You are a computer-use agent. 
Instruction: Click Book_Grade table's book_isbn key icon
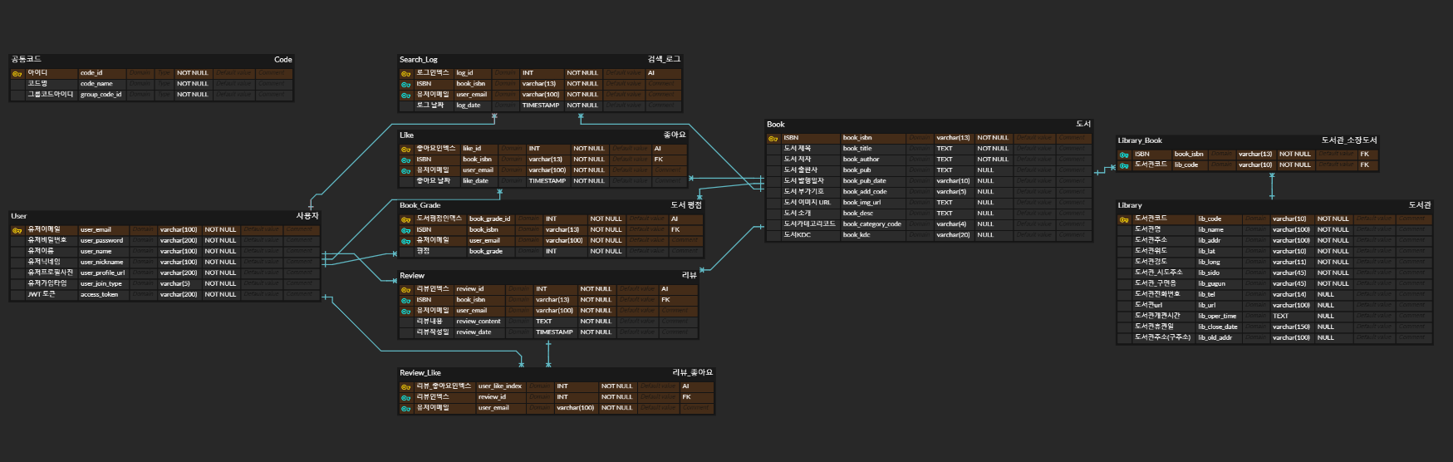click(406, 230)
